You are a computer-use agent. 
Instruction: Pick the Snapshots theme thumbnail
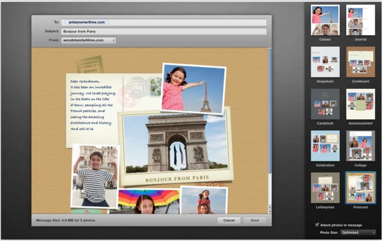(325, 62)
